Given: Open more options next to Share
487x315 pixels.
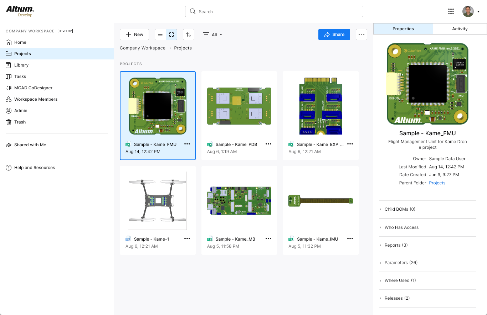Looking at the screenshot, I should pos(361,35).
